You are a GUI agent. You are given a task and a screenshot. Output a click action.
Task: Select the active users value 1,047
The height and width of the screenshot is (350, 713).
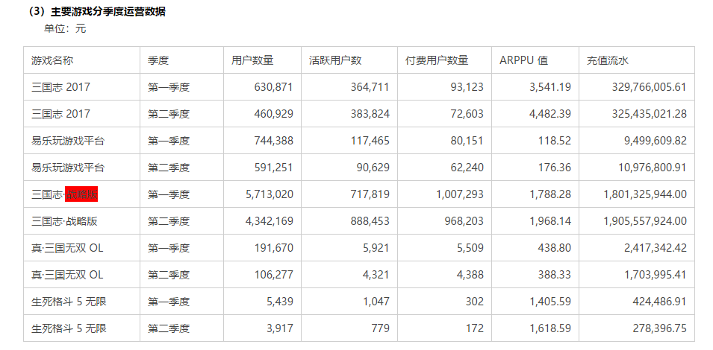tap(376, 302)
